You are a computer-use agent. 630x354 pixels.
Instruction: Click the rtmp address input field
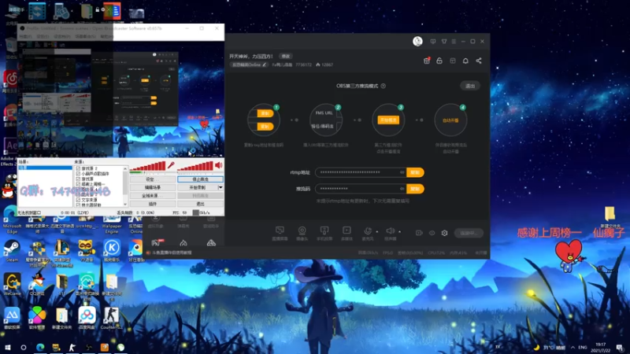(x=361, y=172)
